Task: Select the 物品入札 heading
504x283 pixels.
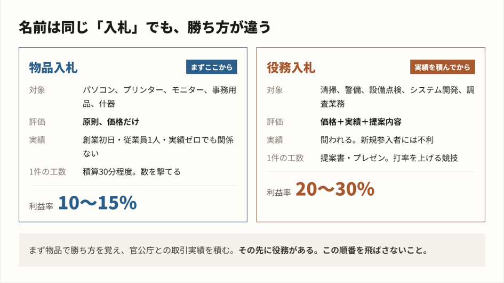Action: pyautogui.click(x=53, y=68)
